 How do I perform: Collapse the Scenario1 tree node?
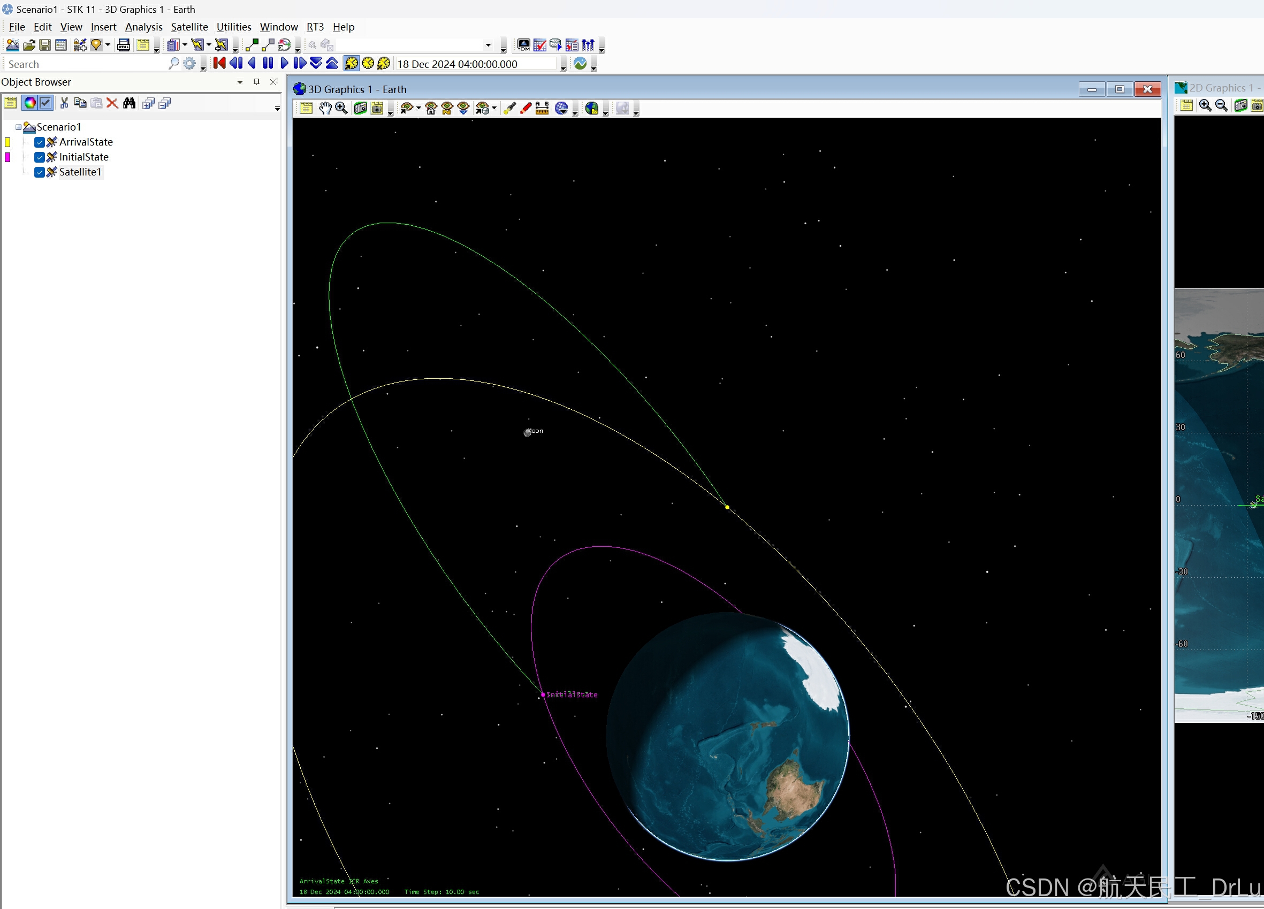pos(18,127)
